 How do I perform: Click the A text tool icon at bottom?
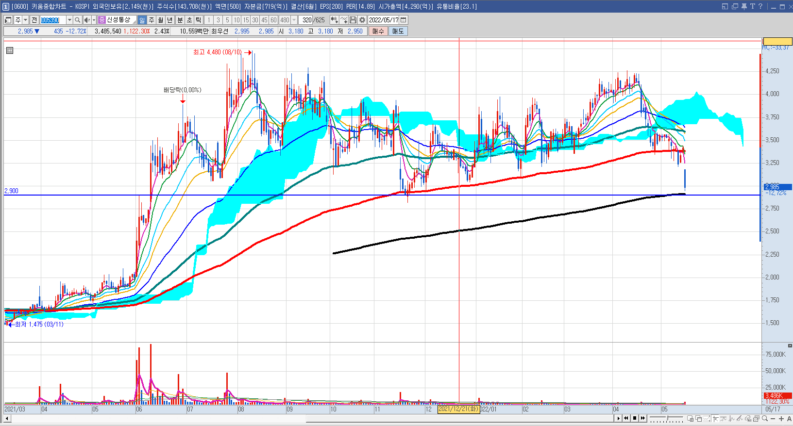click(789, 419)
